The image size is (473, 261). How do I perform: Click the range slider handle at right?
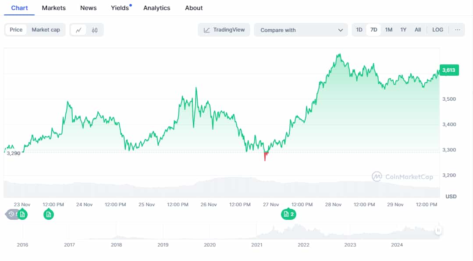pyautogui.click(x=437, y=230)
